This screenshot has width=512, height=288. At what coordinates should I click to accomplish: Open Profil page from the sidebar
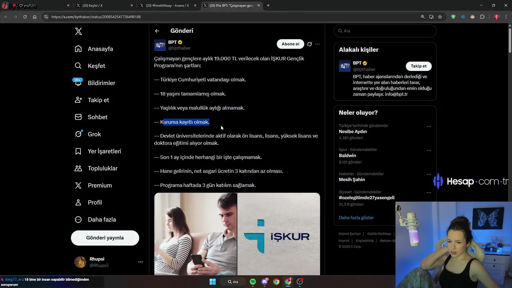[88, 202]
